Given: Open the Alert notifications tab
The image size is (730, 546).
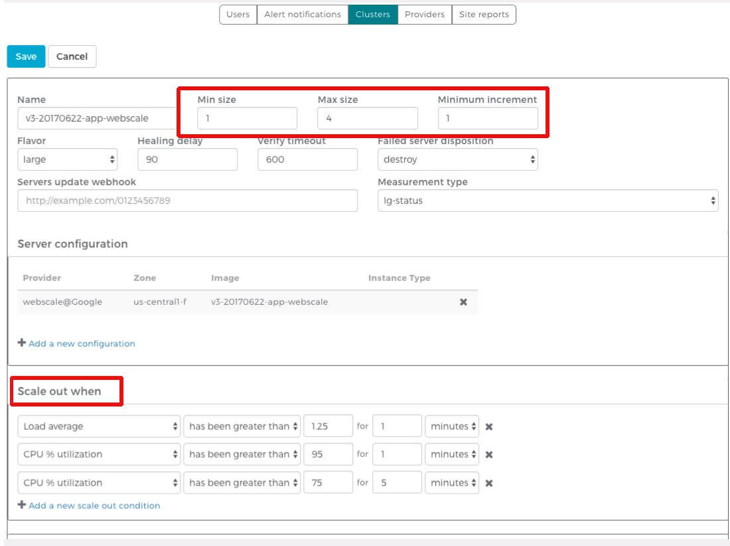Looking at the screenshot, I should coord(302,15).
